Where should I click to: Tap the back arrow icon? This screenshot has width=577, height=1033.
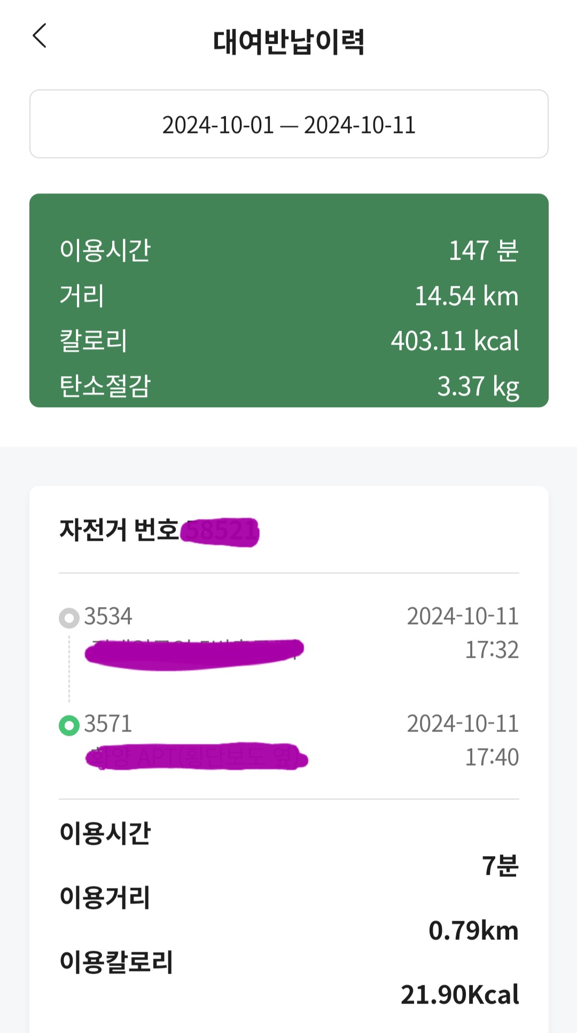40,36
